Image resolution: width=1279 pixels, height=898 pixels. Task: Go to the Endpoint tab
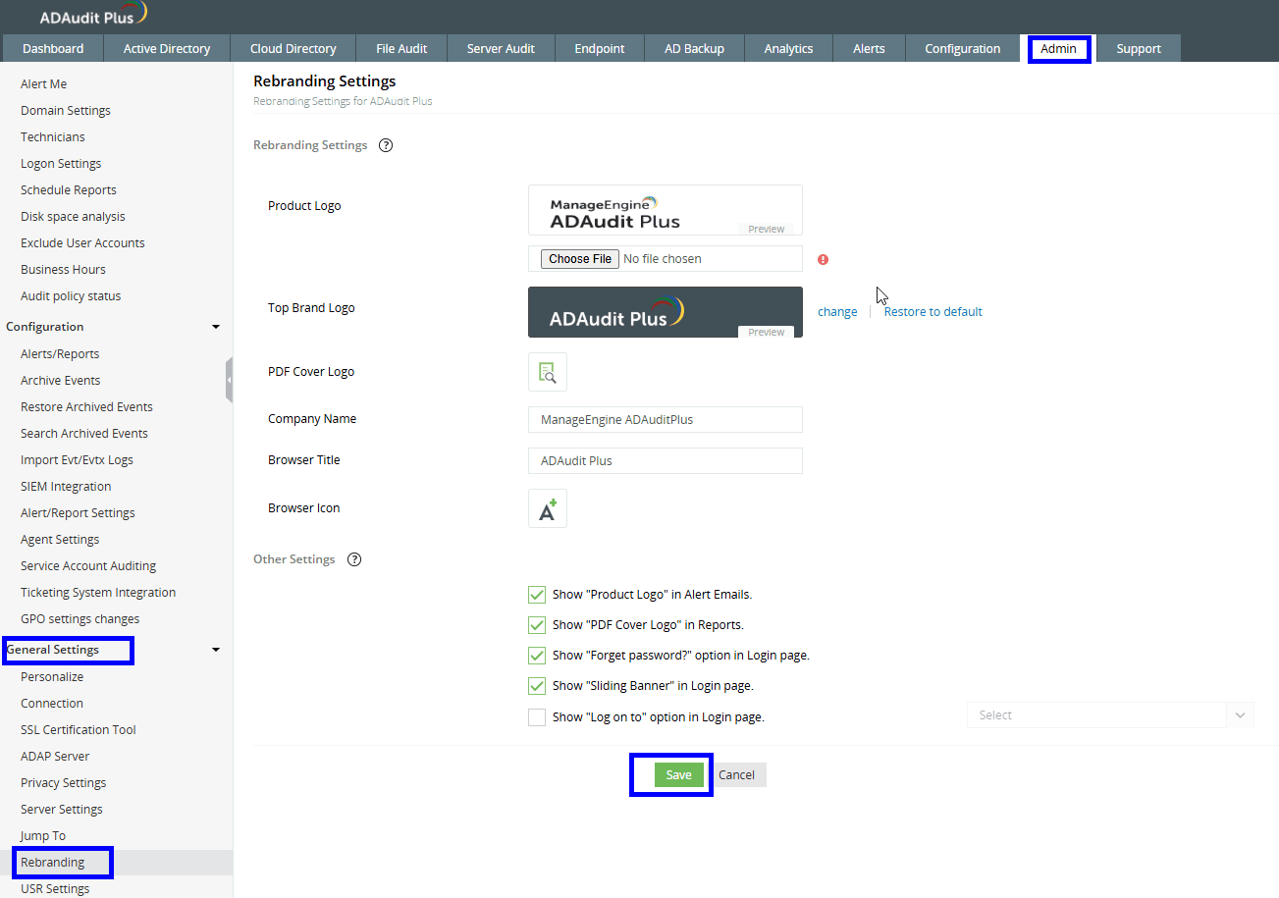pyautogui.click(x=600, y=48)
